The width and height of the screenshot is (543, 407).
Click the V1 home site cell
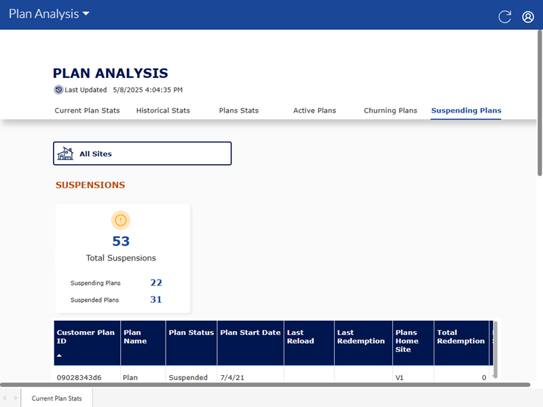399,377
